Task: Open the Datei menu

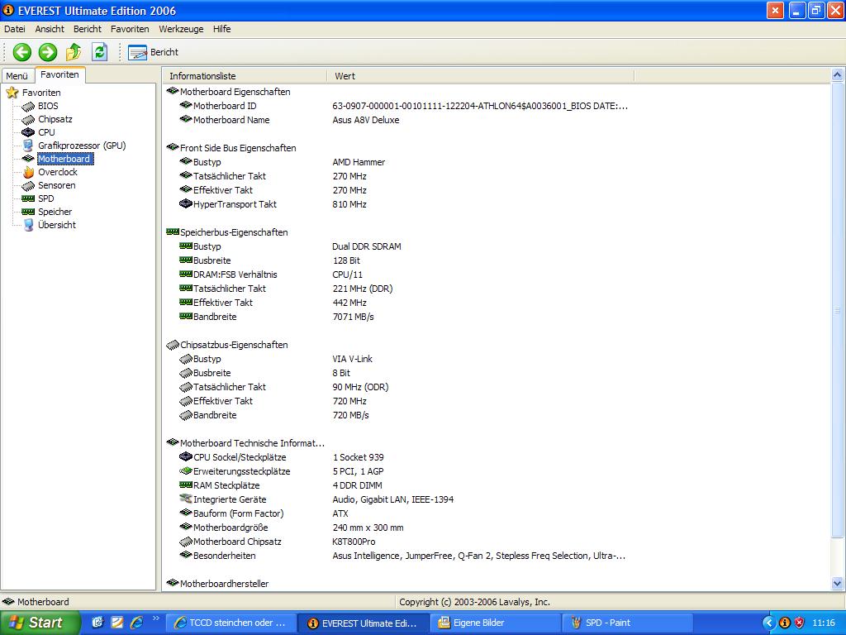Action: coord(15,29)
